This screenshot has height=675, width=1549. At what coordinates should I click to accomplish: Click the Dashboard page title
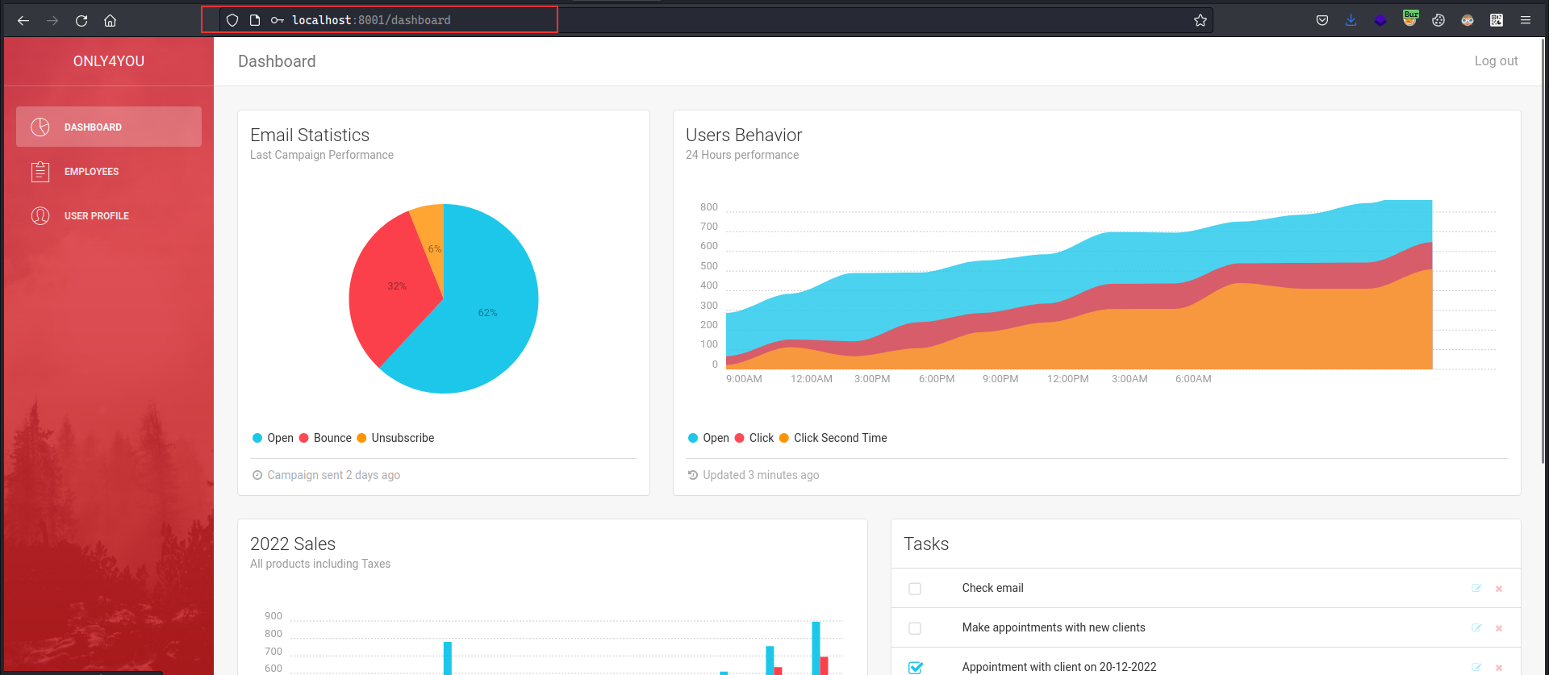point(277,61)
